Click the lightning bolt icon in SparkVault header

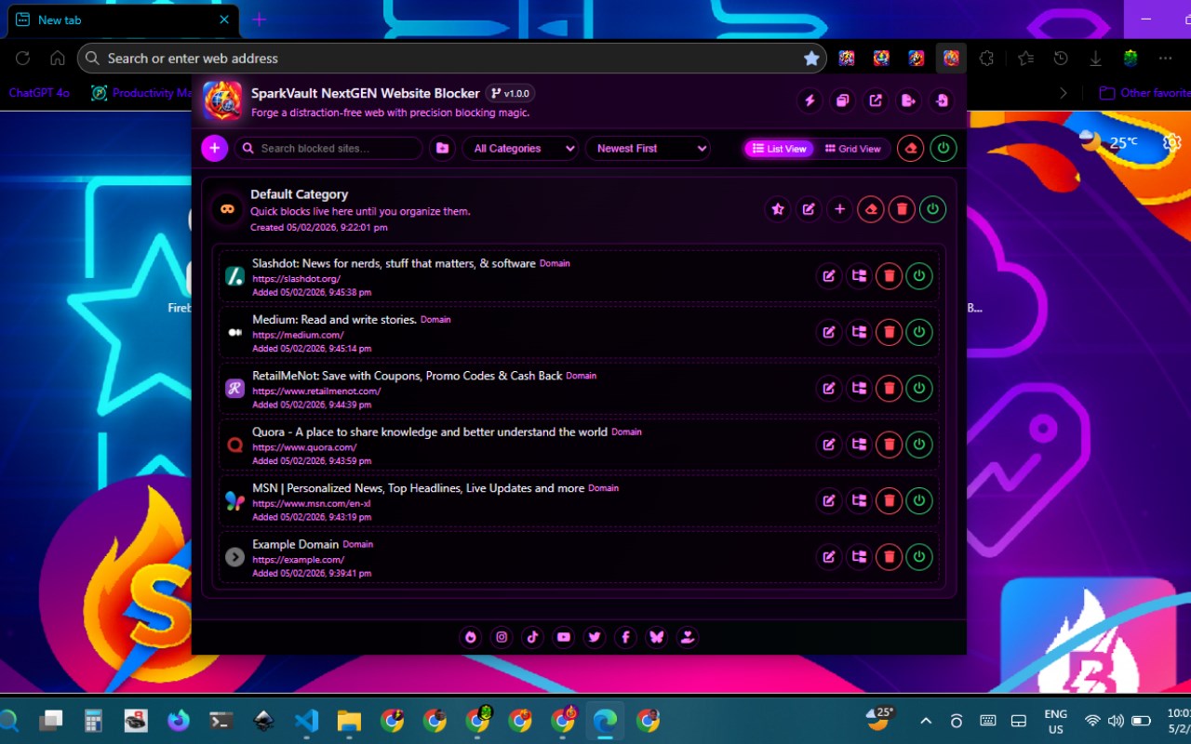[x=810, y=100]
